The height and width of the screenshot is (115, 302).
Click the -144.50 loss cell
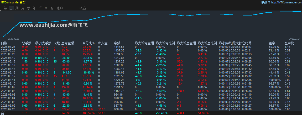[x=66, y=72]
